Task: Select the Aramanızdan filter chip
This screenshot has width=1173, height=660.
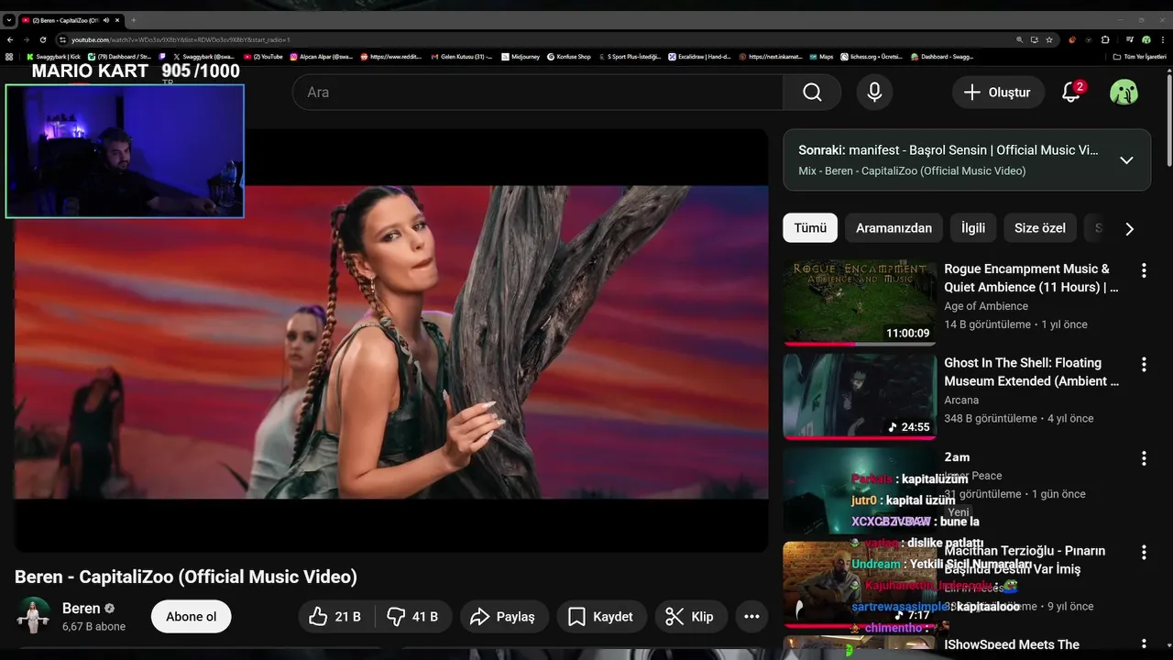Action: coord(893,228)
